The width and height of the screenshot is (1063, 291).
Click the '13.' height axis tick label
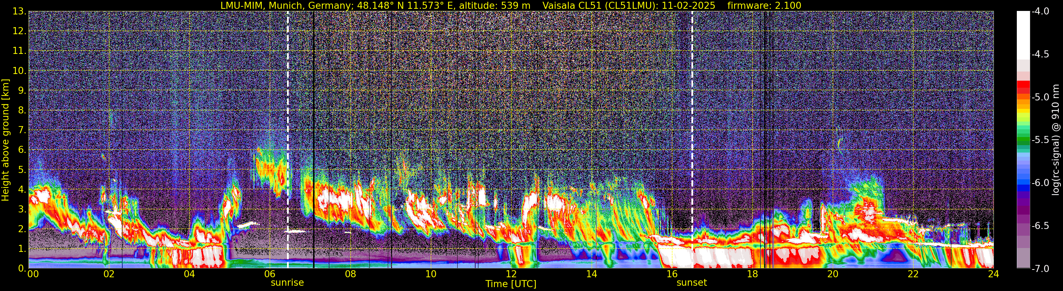tap(19, 12)
